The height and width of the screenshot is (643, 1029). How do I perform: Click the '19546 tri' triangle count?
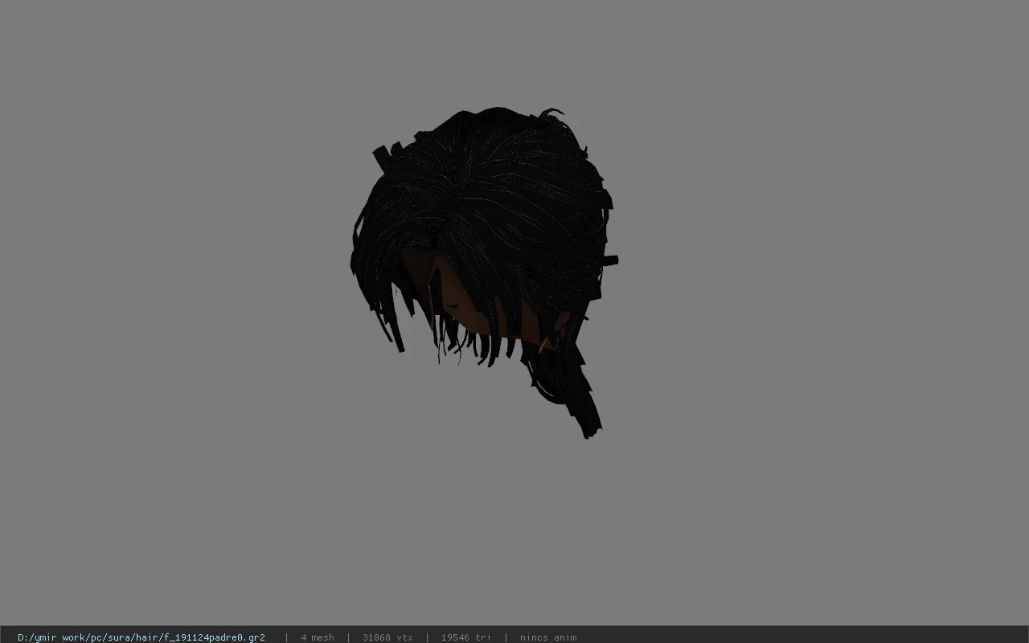465,637
